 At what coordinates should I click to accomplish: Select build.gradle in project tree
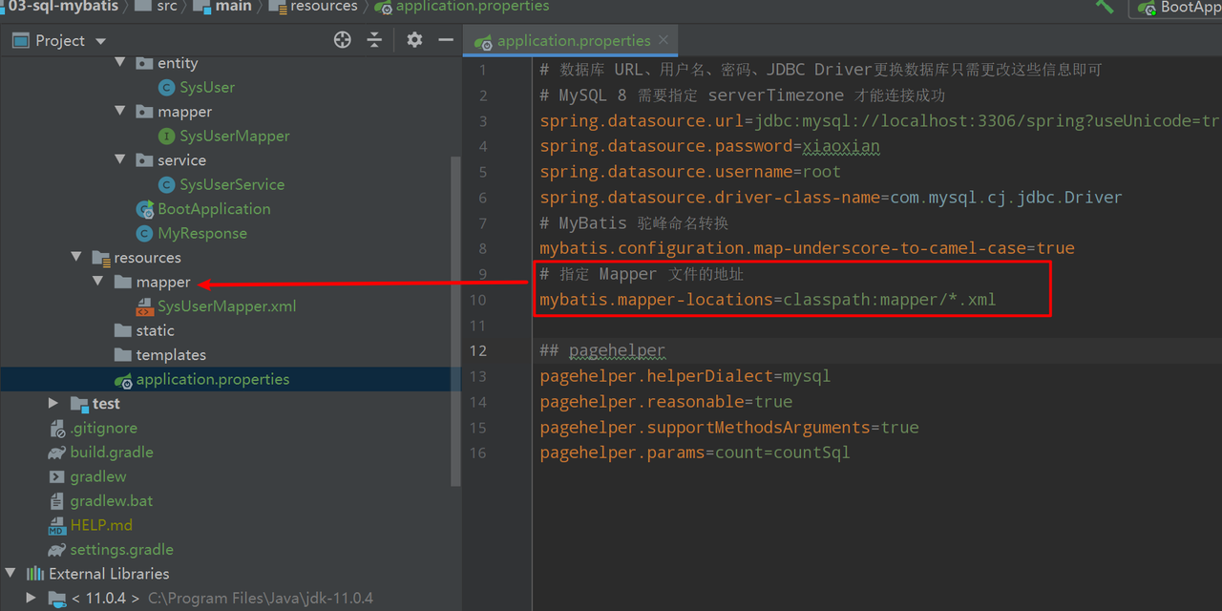tap(111, 453)
